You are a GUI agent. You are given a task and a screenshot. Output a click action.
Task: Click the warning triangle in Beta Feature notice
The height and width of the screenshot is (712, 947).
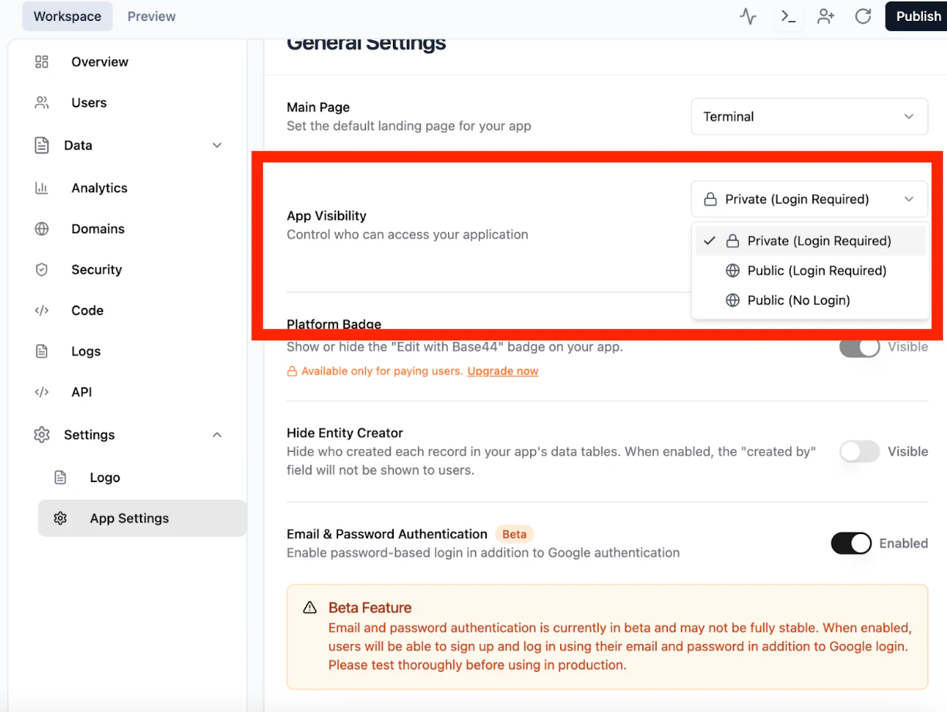tap(309, 608)
